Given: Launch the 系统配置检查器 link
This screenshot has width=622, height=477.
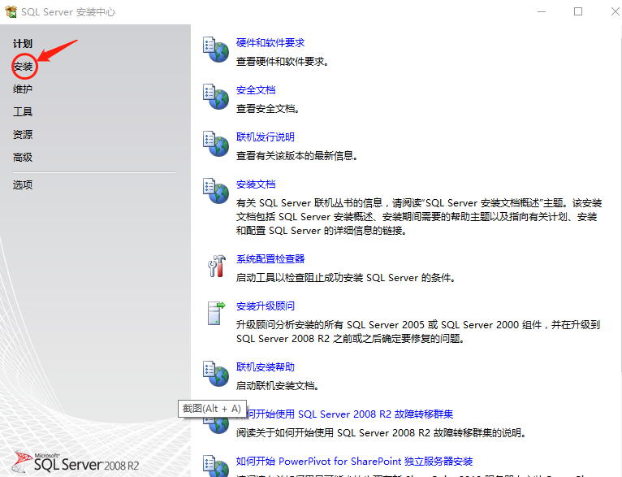Looking at the screenshot, I should click(x=270, y=259).
